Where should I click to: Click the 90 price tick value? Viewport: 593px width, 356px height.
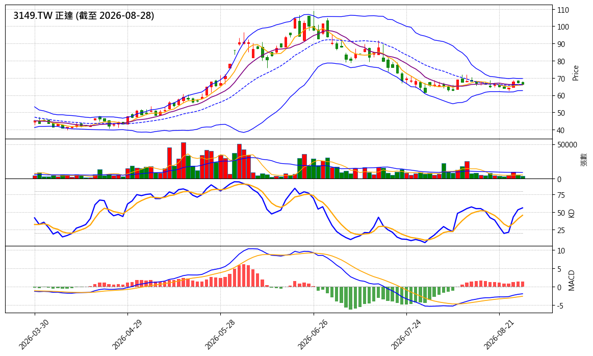click(x=561, y=44)
